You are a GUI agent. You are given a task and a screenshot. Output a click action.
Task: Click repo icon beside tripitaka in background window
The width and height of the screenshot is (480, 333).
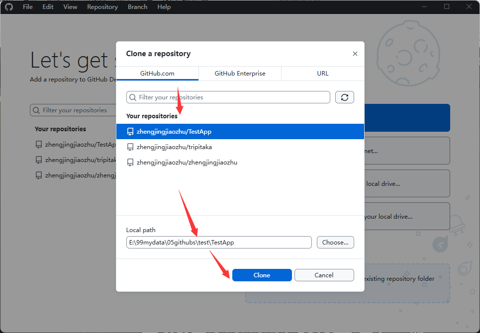(39, 160)
